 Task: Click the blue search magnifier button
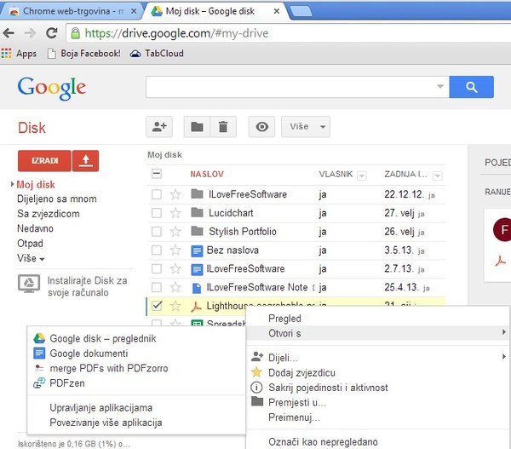pos(471,87)
